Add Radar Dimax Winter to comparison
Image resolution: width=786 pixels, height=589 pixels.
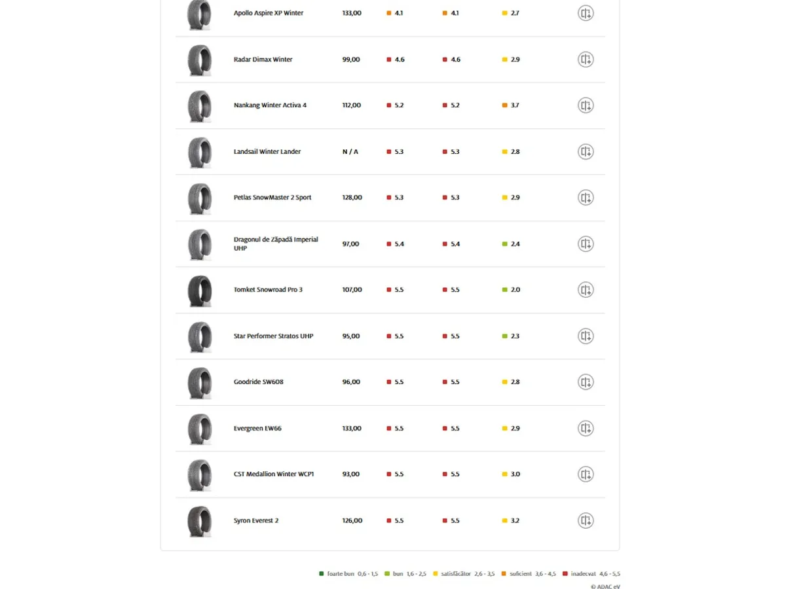pyautogui.click(x=586, y=60)
